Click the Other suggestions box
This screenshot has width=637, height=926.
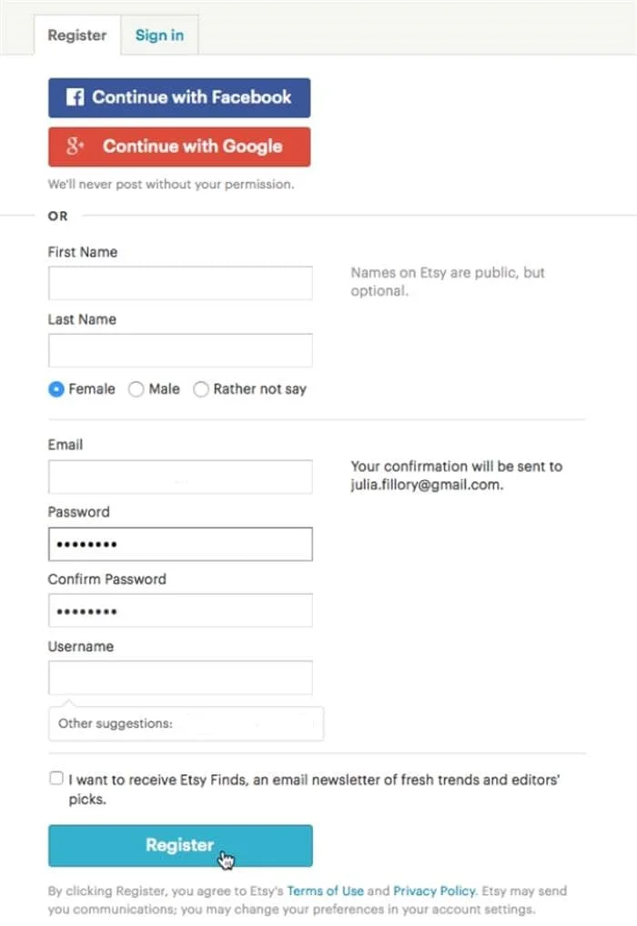click(x=187, y=723)
